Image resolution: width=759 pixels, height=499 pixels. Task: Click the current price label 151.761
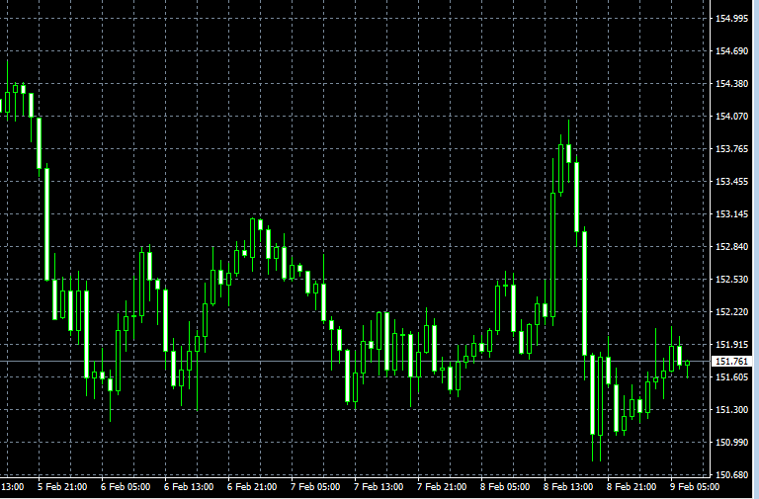coord(732,362)
